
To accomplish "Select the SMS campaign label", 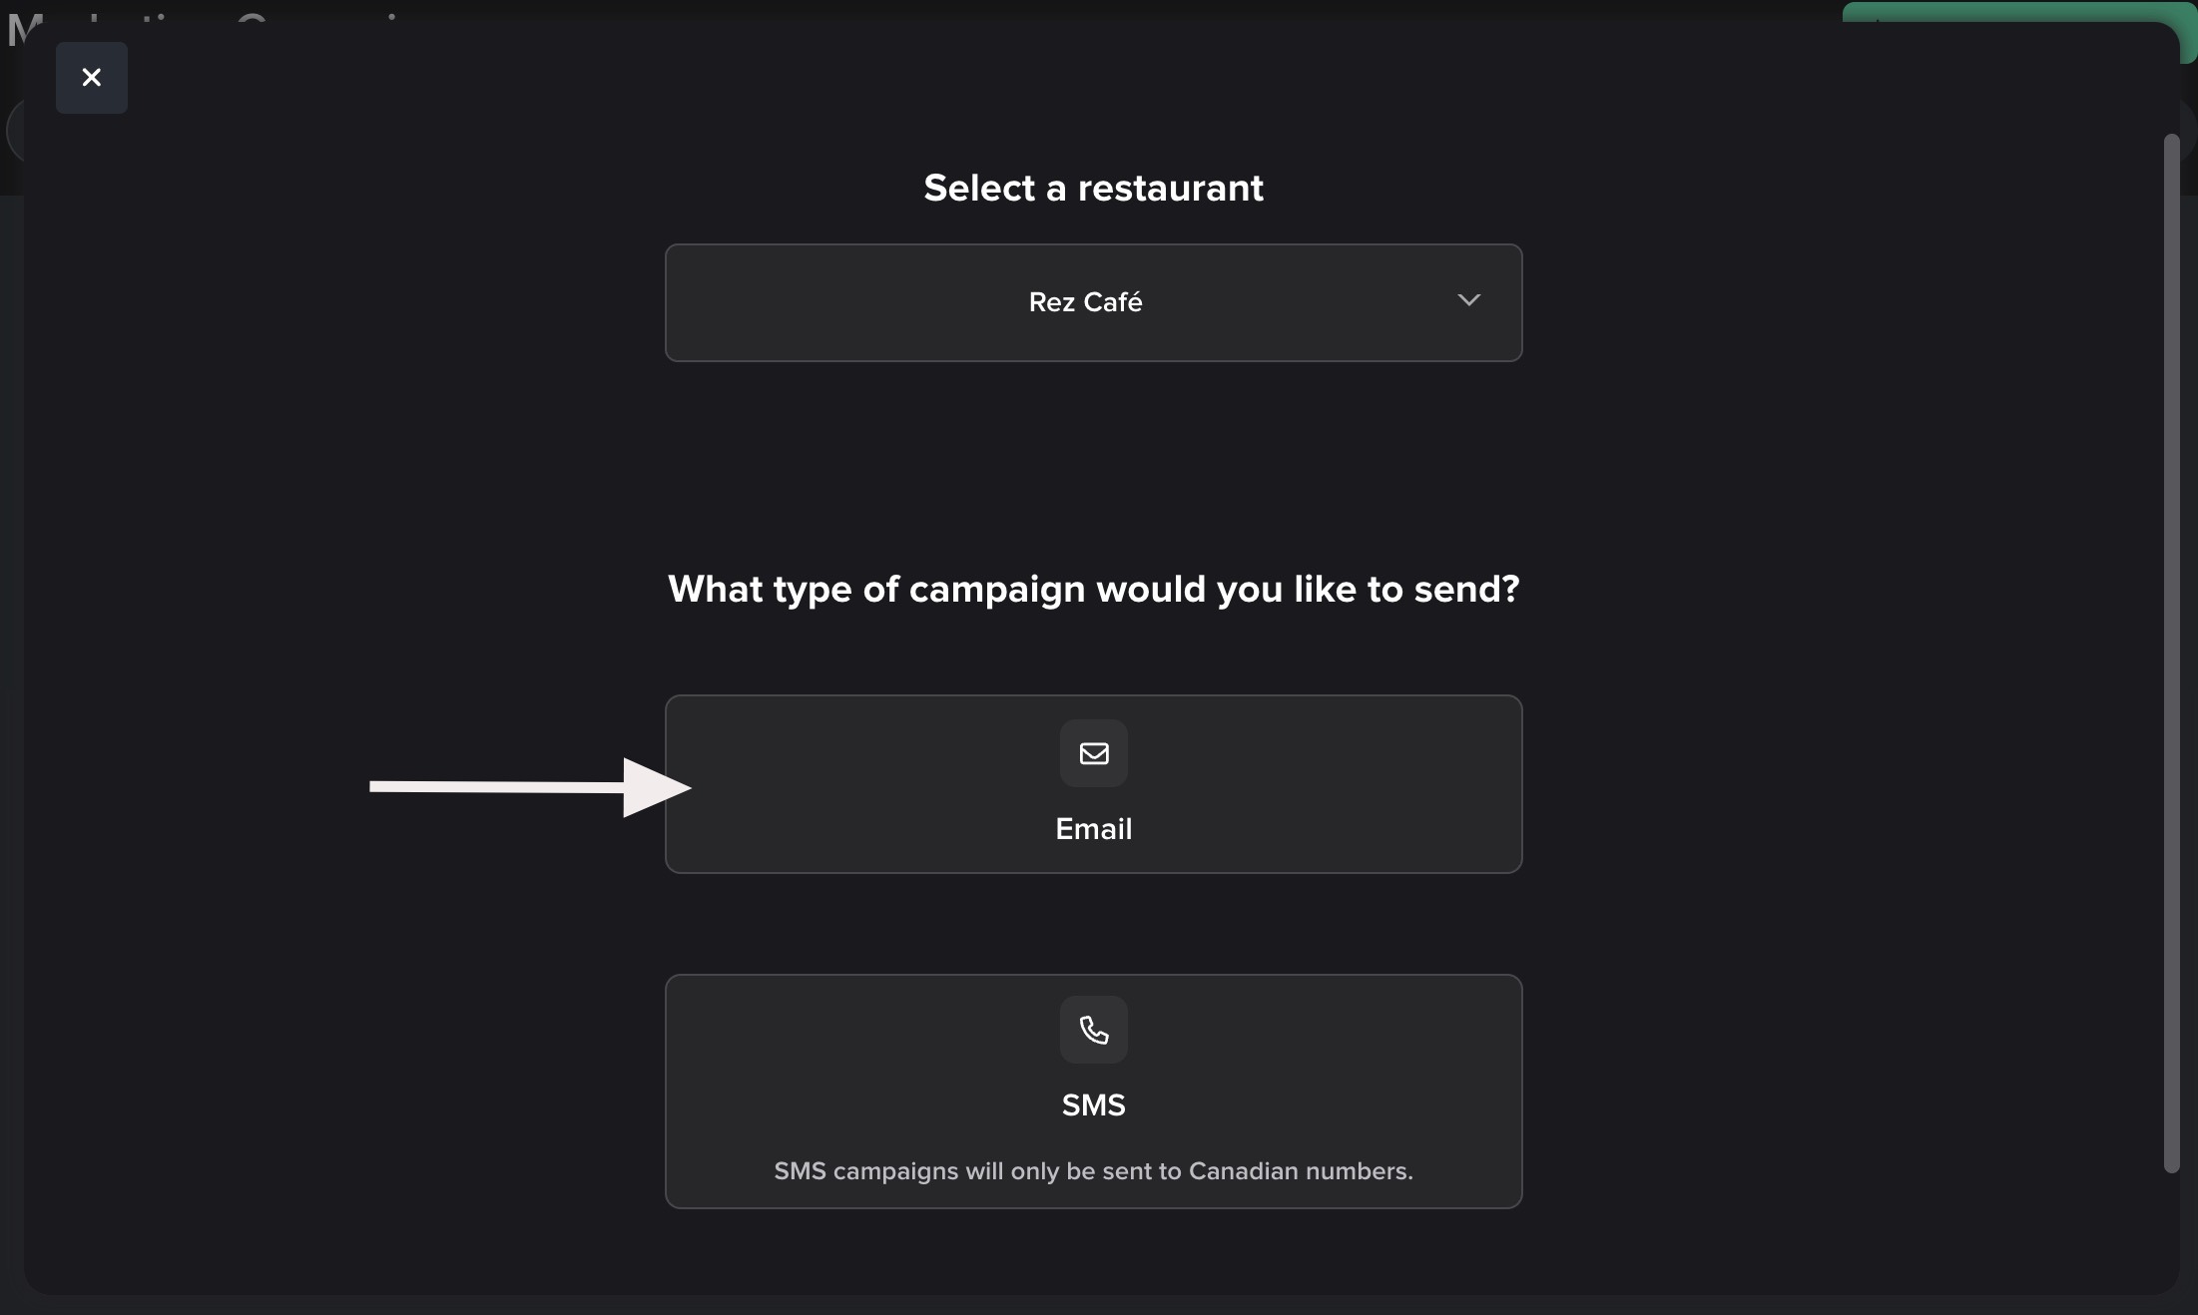I will point(1093,1105).
